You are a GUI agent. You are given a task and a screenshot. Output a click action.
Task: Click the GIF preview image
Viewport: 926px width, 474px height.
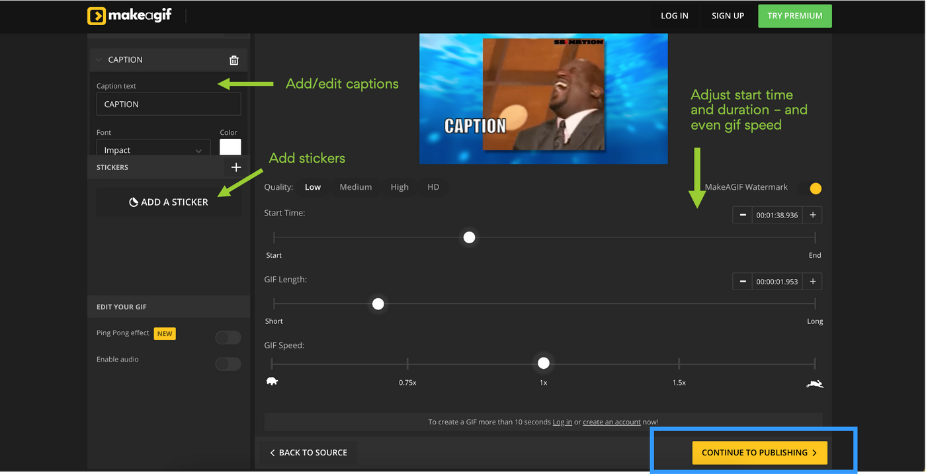click(544, 99)
